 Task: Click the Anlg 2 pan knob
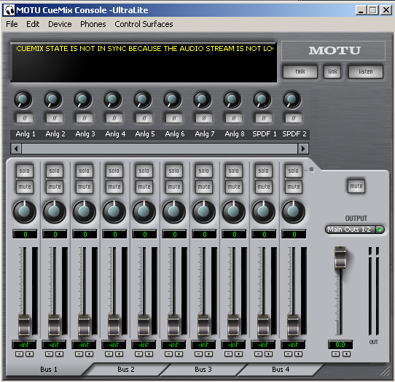pyautogui.click(x=55, y=211)
